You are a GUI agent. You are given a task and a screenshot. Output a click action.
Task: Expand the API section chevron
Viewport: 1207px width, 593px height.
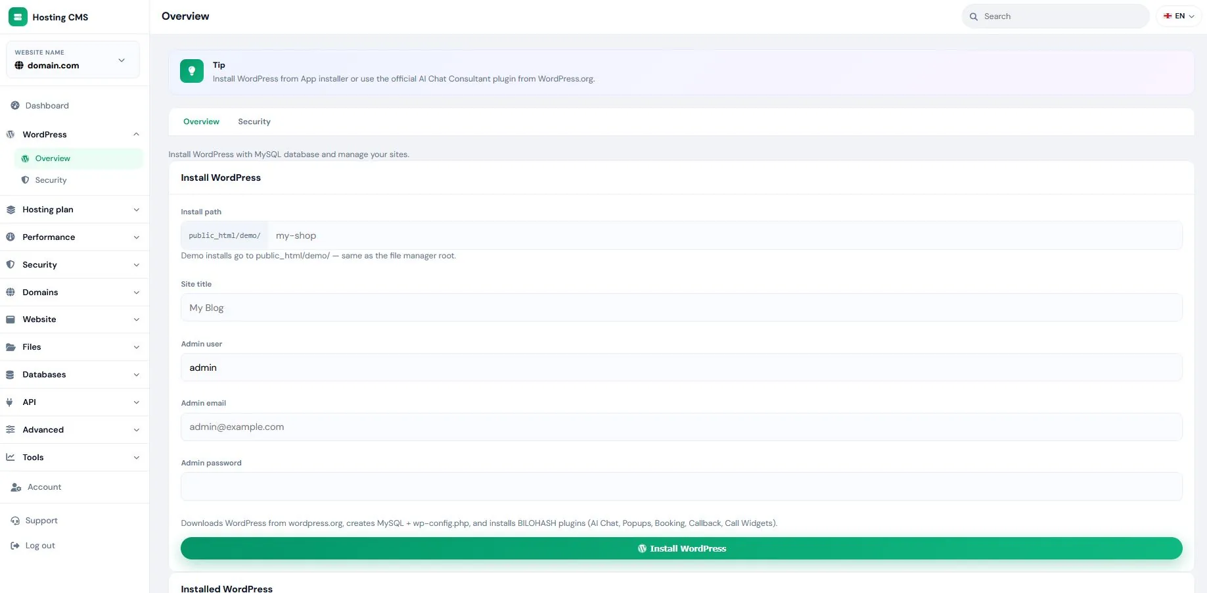point(136,402)
